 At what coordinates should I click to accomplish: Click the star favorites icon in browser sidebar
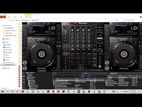point(24,73)
